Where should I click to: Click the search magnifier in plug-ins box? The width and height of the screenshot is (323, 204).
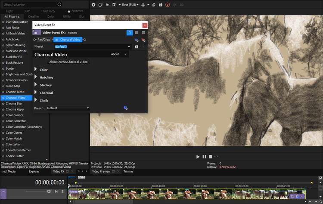[59, 5]
